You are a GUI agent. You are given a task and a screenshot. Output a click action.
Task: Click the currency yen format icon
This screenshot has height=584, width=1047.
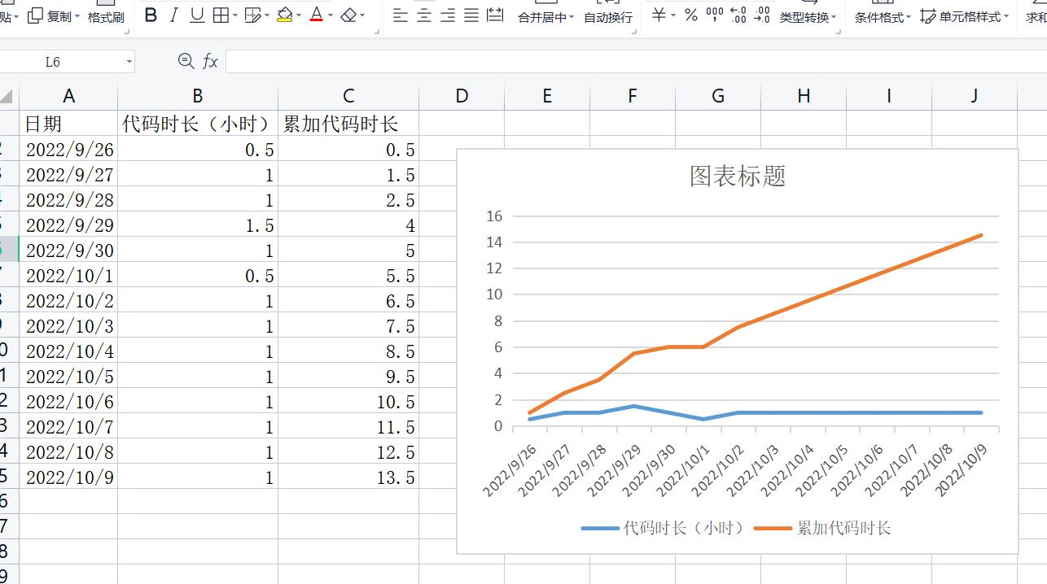pyautogui.click(x=659, y=15)
